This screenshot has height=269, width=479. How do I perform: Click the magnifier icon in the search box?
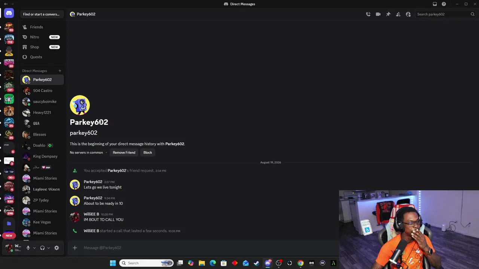(473, 14)
